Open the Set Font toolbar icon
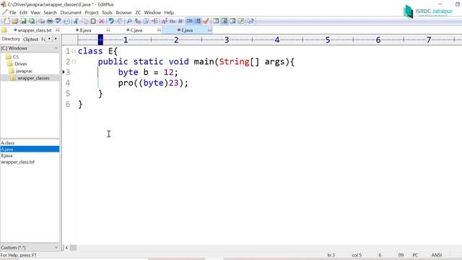Image resolution: width=462 pixels, height=260 pixels. [x=165, y=21]
